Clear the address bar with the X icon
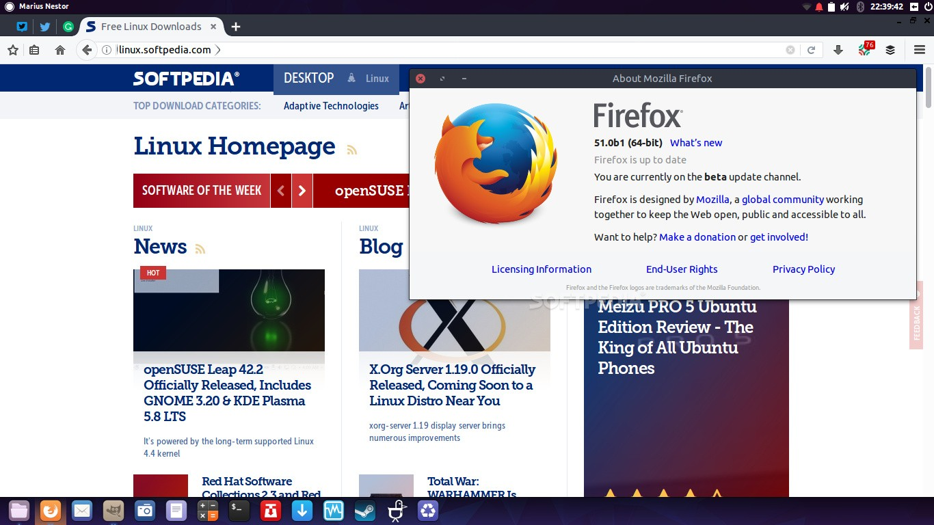This screenshot has width=934, height=525. [790, 50]
